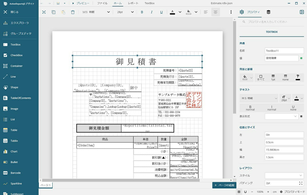Expand the fill color dropdown arrow in toolbar
The width and height of the screenshot is (307, 195).
click(x=196, y=12)
